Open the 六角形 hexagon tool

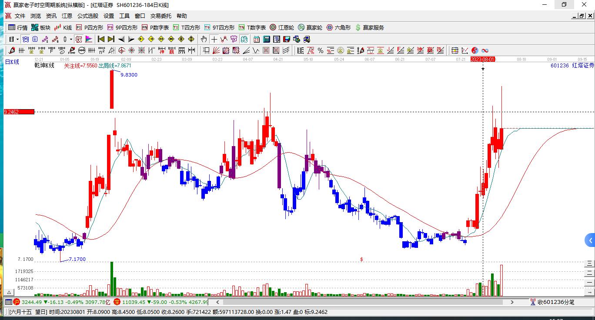338,27
